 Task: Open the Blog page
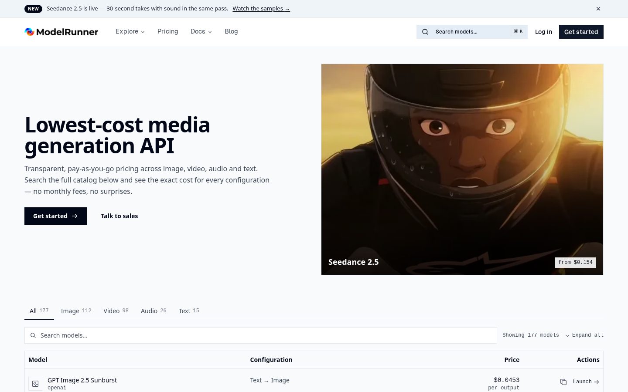pos(231,31)
